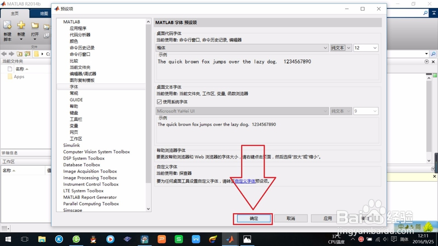Open Task View on the taskbar
The height and width of the screenshot is (246, 438).
(x=25, y=239)
